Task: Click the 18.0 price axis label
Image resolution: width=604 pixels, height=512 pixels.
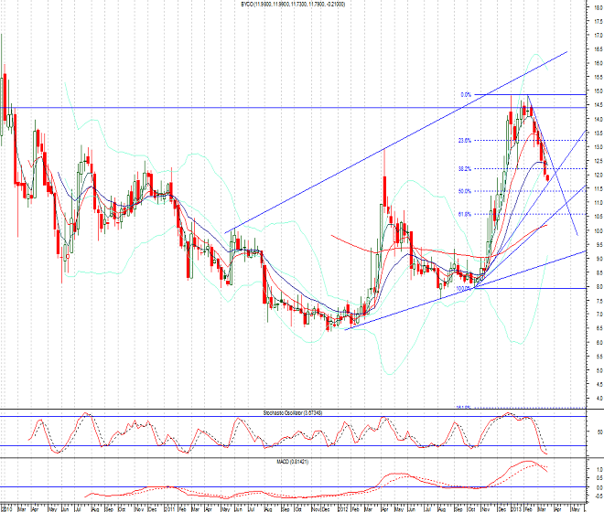Action: coord(595,7)
